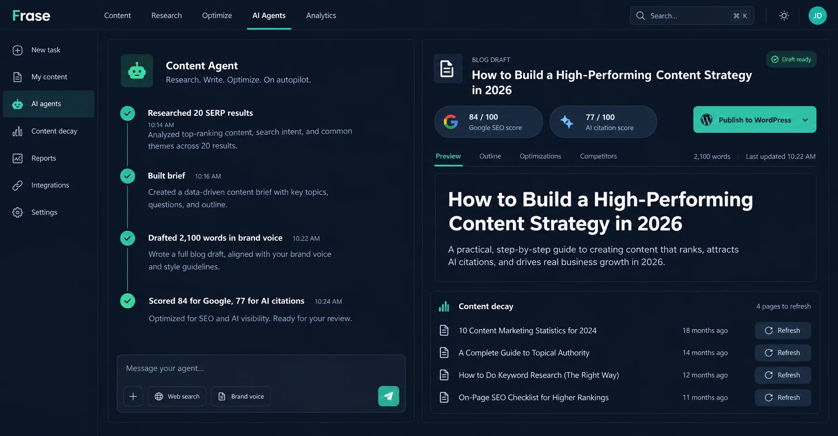Toggle Web search option
The image size is (838, 436).
click(x=177, y=396)
